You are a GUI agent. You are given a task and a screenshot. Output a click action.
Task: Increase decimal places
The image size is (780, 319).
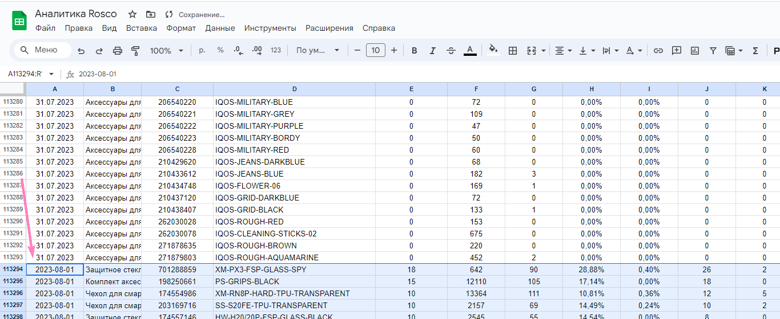pyautogui.click(x=257, y=50)
